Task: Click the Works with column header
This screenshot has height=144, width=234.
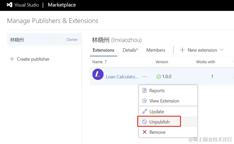Action: (205, 62)
